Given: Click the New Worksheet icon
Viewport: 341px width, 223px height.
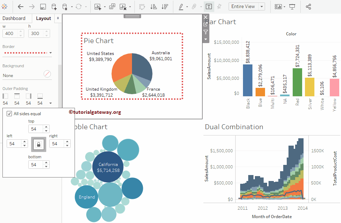Looking at the screenshot, I should coord(98,7).
